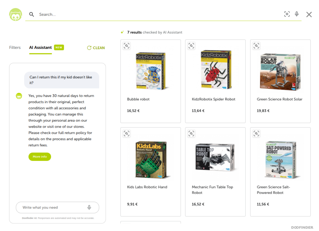Click the assistant owl avatar in the chat
Screen dimensions: 319x231
coord(19,96)
